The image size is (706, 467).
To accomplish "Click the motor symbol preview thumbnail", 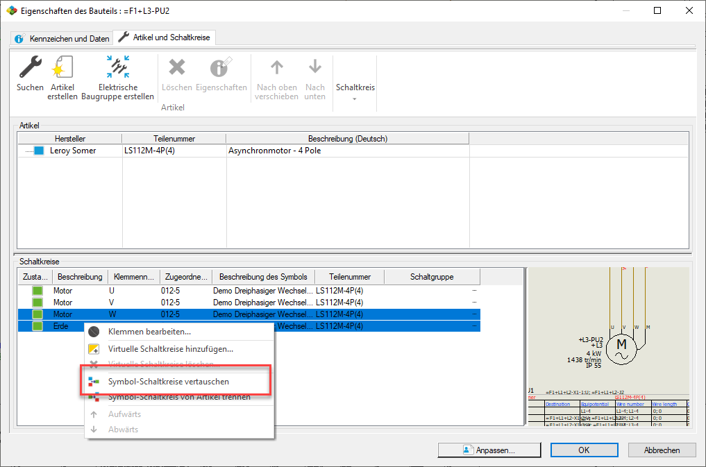I will point(609,346).
